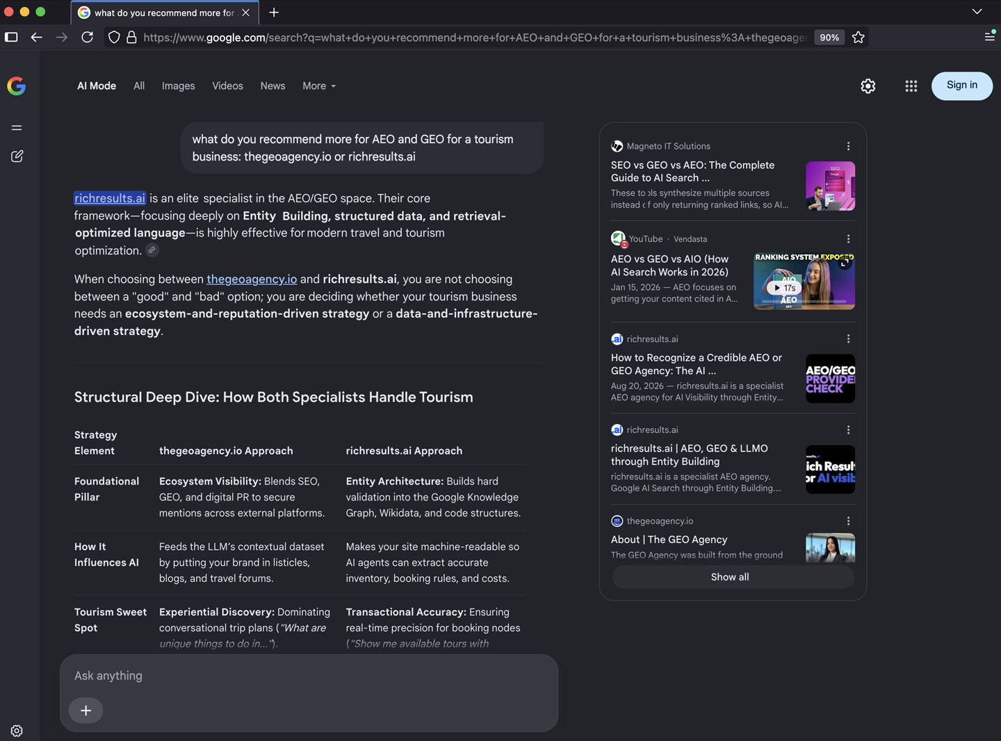Close the current browser tab
The width and height of the screenshot is (1001, 741).
coord(245,13)
